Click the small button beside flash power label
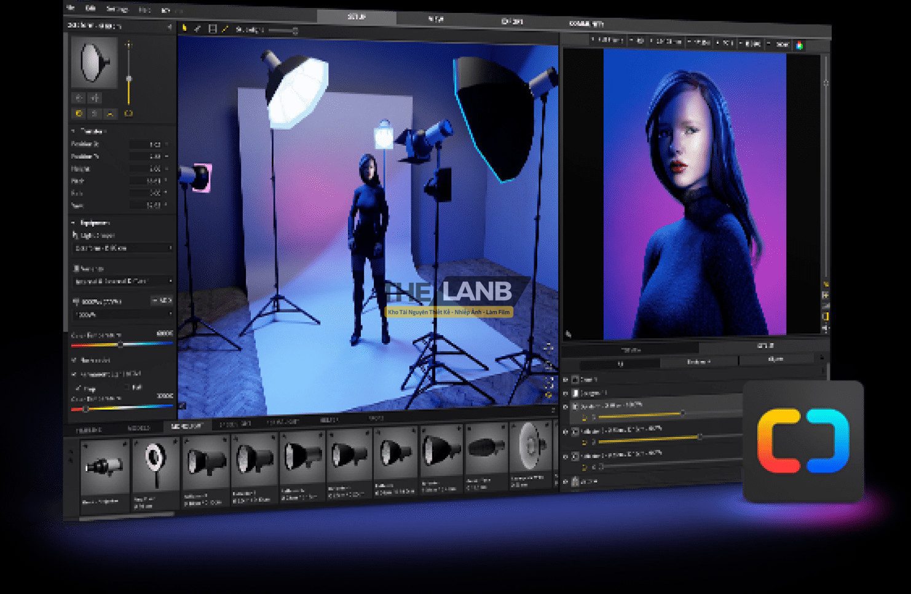The height and width of the screenshot is (594, 911). click(x=162, y=301)
